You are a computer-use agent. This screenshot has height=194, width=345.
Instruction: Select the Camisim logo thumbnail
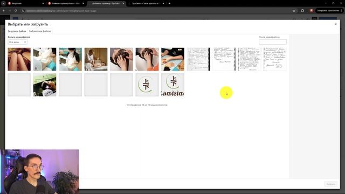172,85
